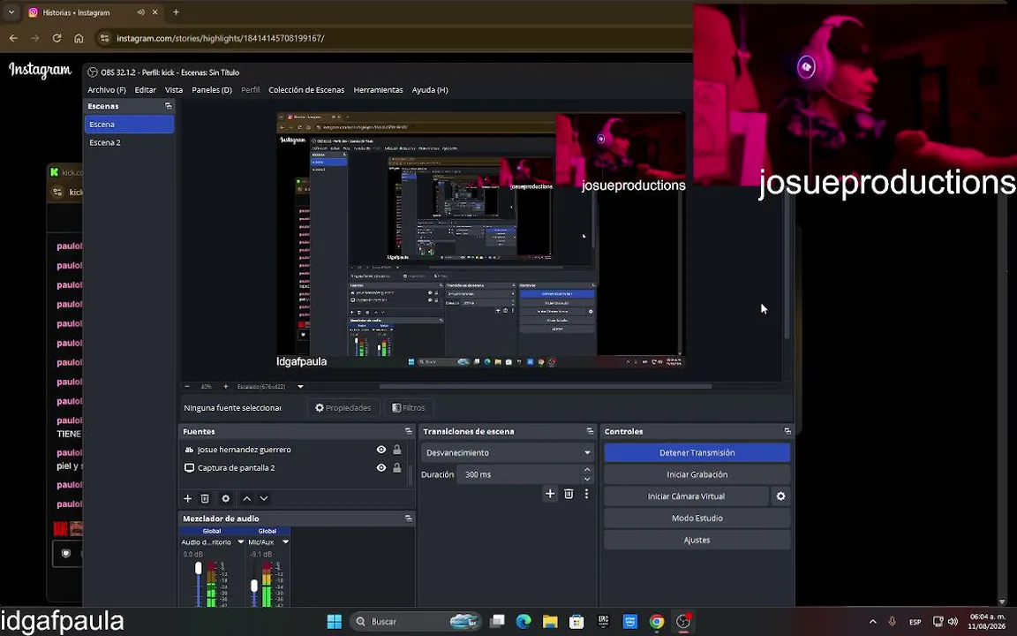Click the Windows Buscar search box
The height and width of the screenshot is (636, 1017).
click(417, 621)
